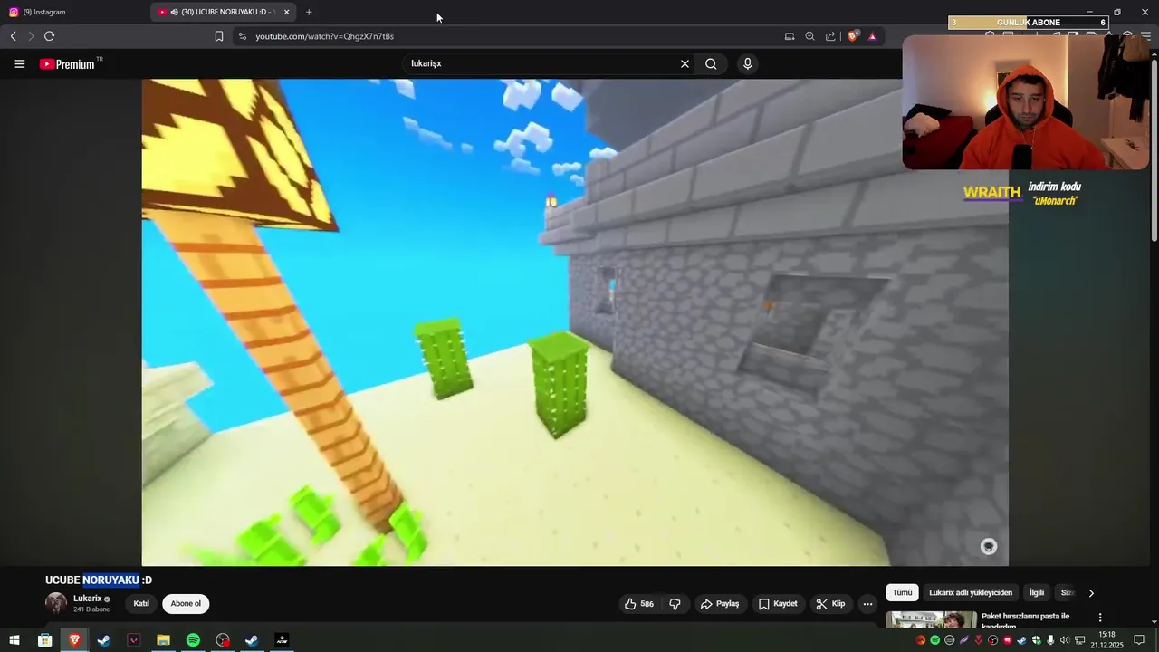Viewport: 1159px width, 652px height.
Task: Reload the page with refresh icon
Action: (49, 36)
